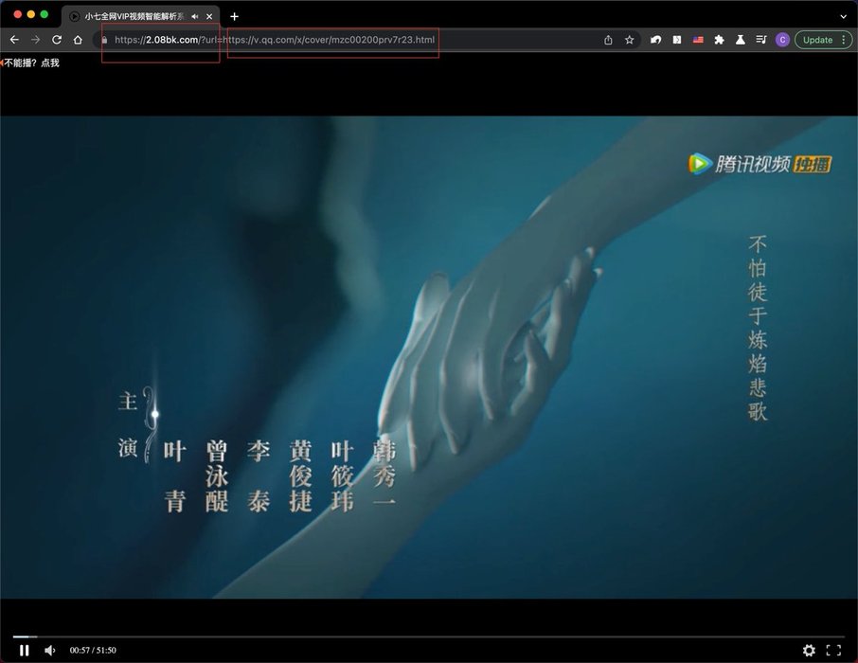Viewport: 858px width, 663px height.
Task: Go back to the previous page
Action: pyautogui.click(x=14, y=40)
